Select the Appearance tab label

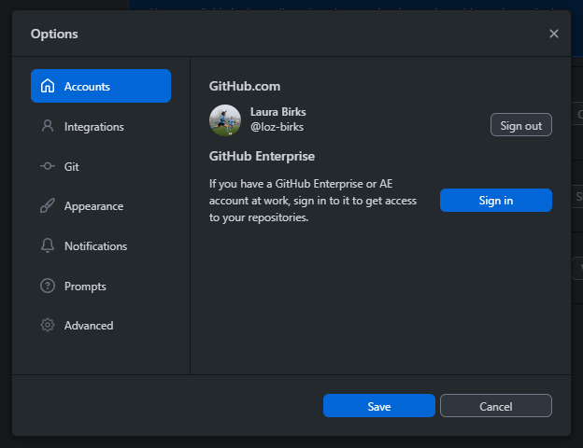(93, 206)
